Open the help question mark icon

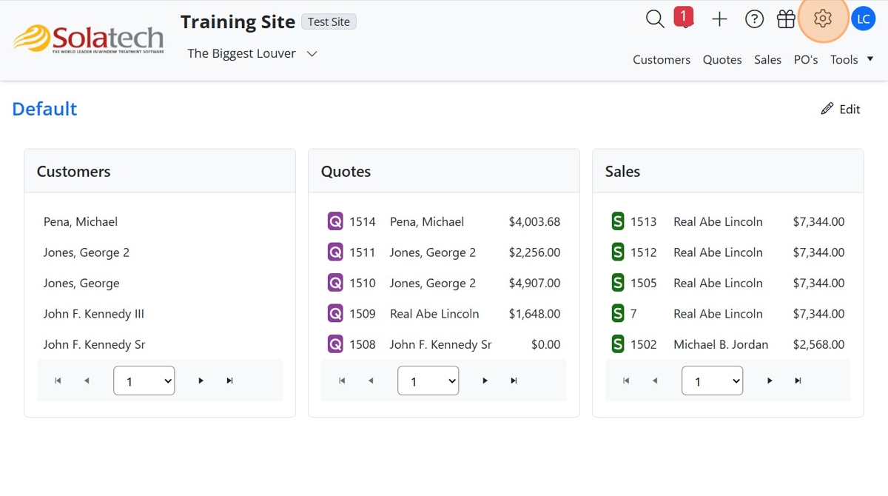(754, 19)
